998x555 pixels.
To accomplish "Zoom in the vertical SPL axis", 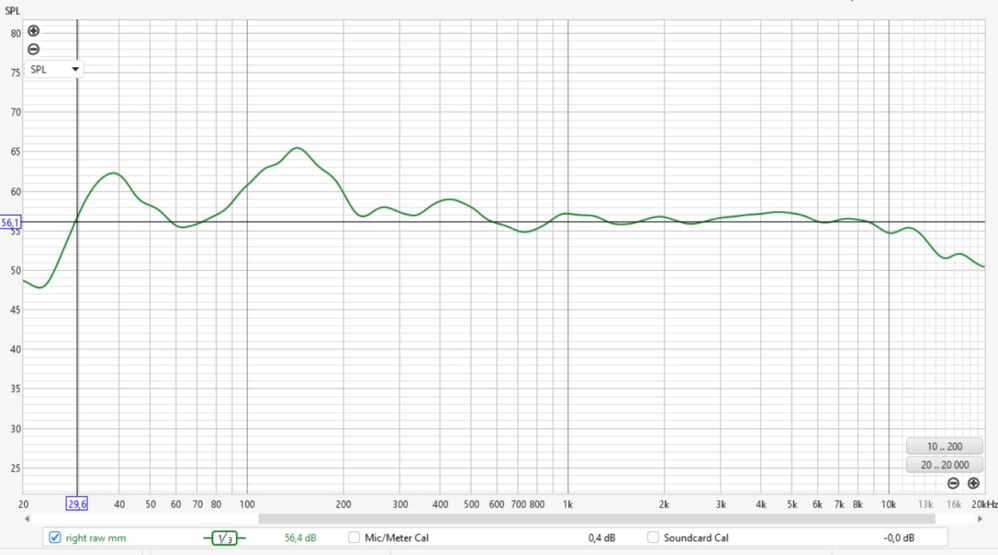I will tap(34, 31).
